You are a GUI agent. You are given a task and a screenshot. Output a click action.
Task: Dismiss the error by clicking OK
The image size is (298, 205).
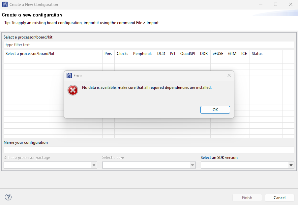(x=215, y=110)
